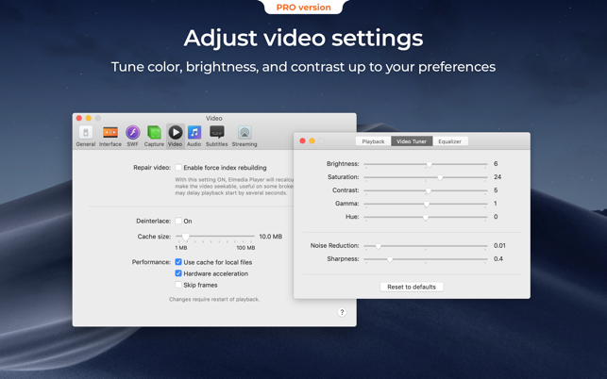Image resolution: width=607 pixels, height=379 pixels.
Task: Open the Audio preferences pane
Action: tap(194, 136)
